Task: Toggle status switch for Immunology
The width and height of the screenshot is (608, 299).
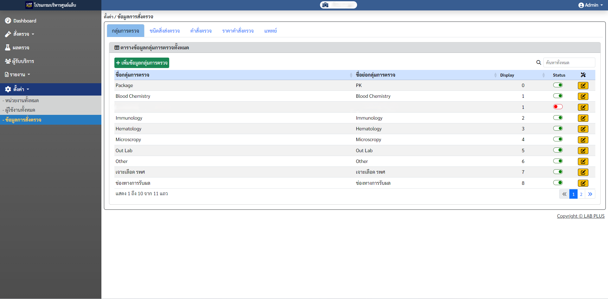Action: 558,118
